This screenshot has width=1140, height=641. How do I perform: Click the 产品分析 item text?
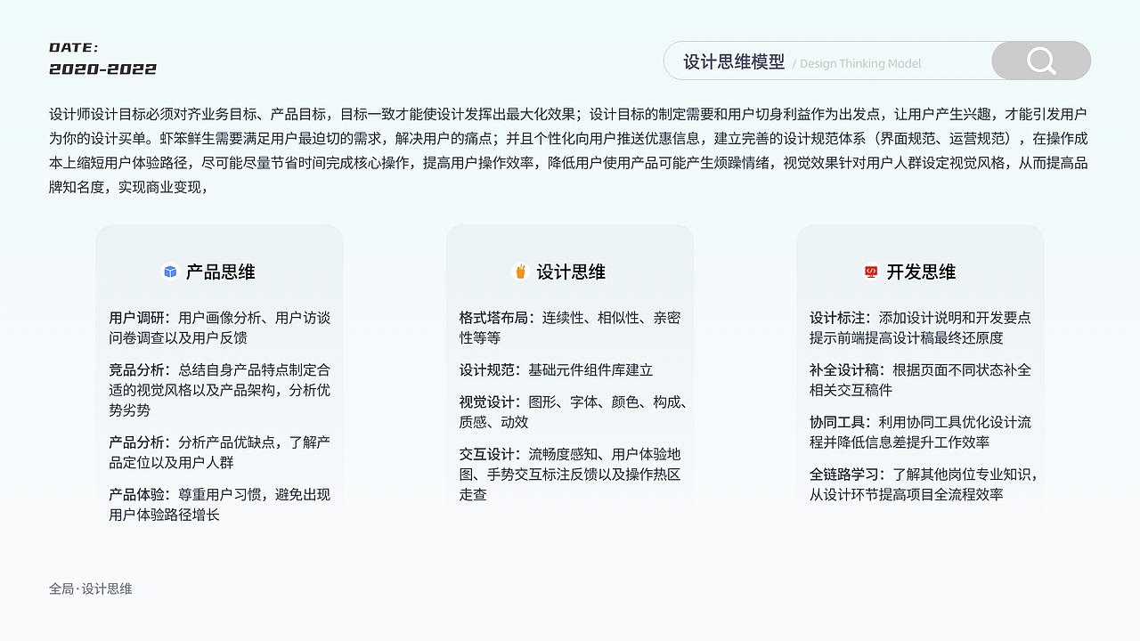(x=220, y=452)
